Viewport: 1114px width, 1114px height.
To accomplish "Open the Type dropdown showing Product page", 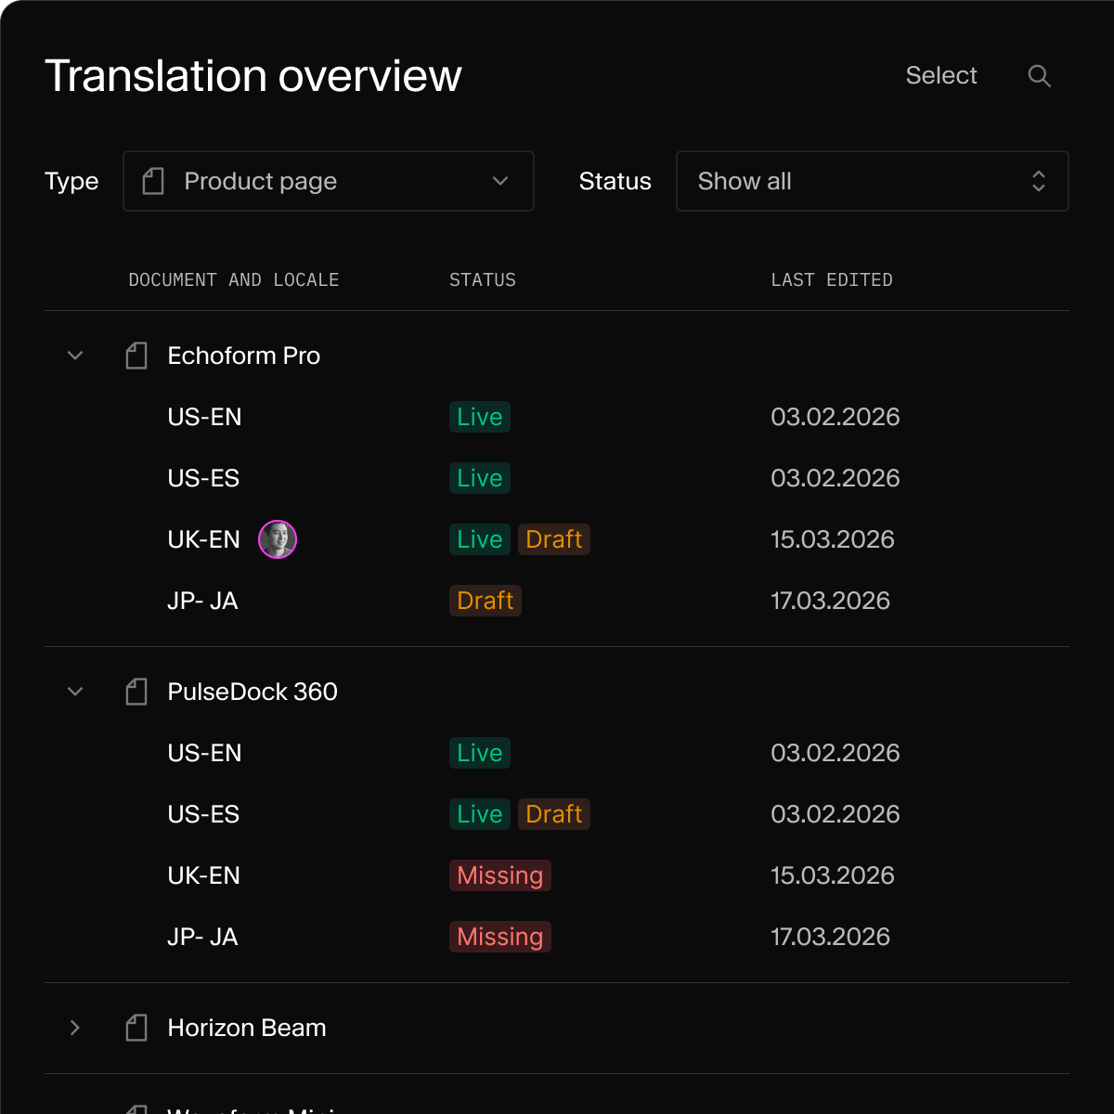I will [x=329, y=181].
